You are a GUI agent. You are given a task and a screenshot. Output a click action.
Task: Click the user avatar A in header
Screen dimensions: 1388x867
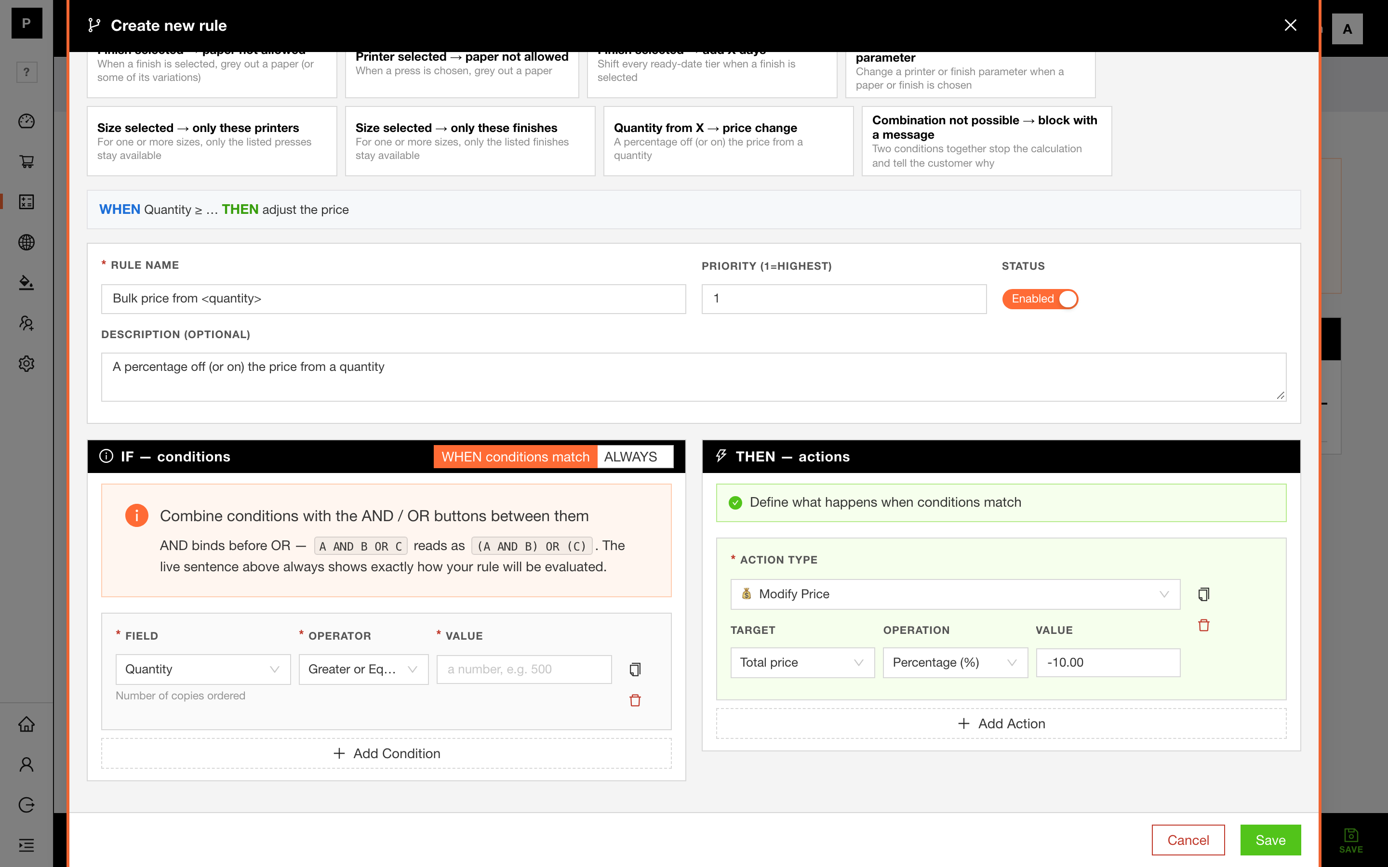[x=1348, y=29]
